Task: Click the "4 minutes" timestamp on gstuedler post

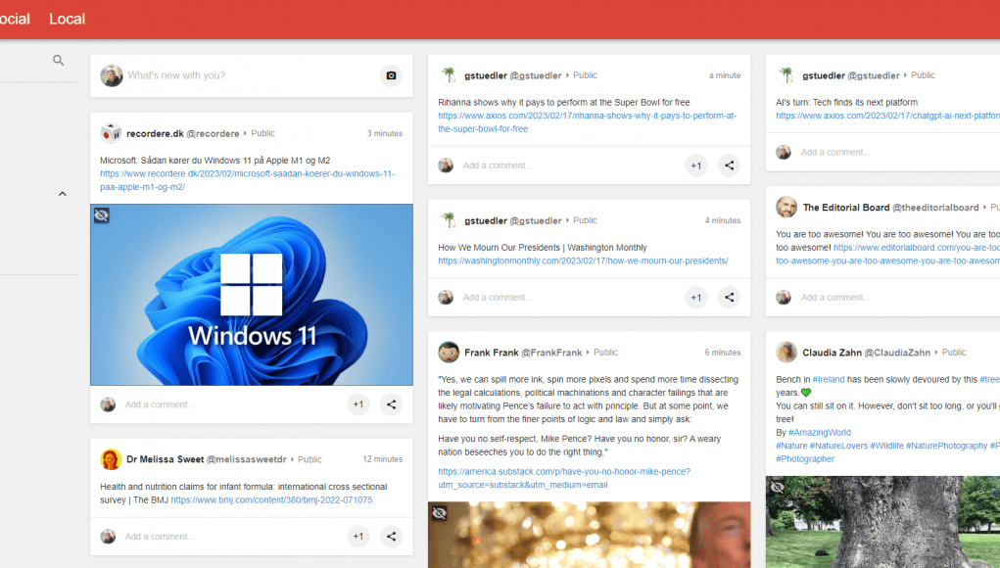Action: (723, 220)
